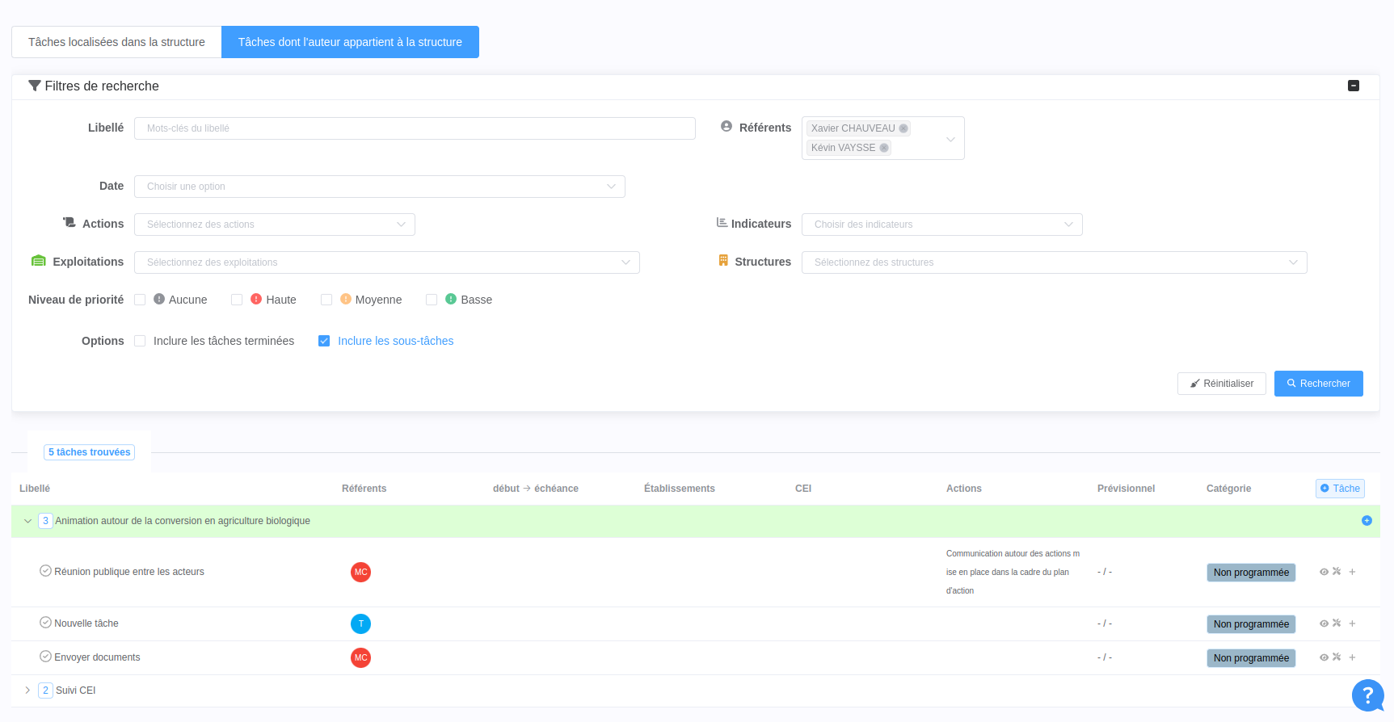Click the plus icon on Envoyer documents row
The width and height of the screenshot is (1394, 722).
pyautogui.click(x=1352, y=657)
